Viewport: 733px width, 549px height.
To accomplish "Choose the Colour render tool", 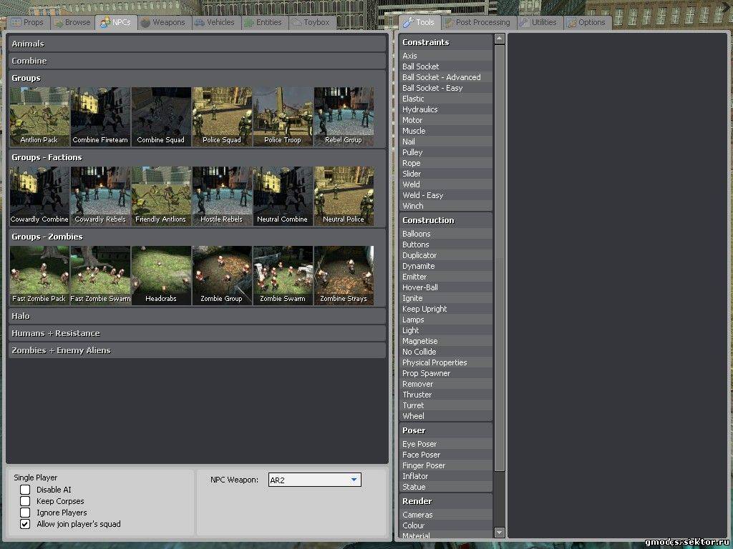I will (x=445, y=525).
